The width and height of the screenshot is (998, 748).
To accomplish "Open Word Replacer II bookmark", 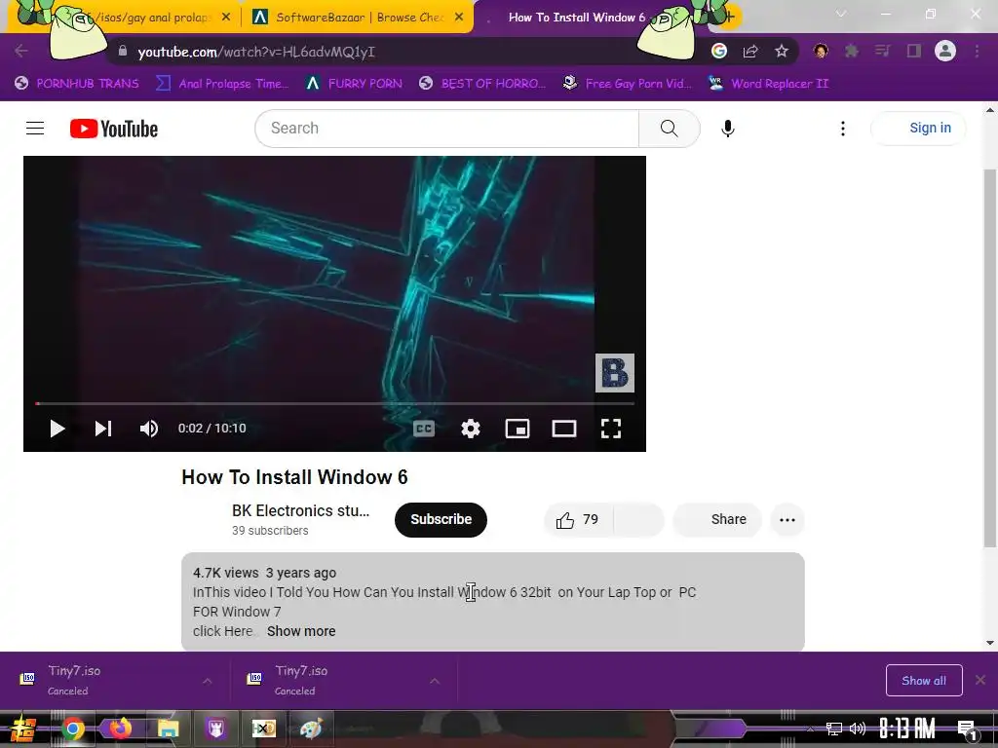I will click(x=769, y=84).
